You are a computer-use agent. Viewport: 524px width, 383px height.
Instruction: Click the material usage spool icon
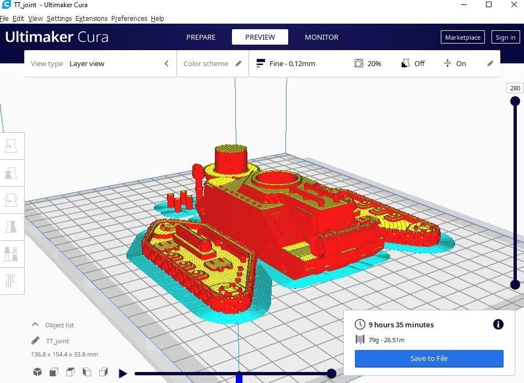coord(360,339)
